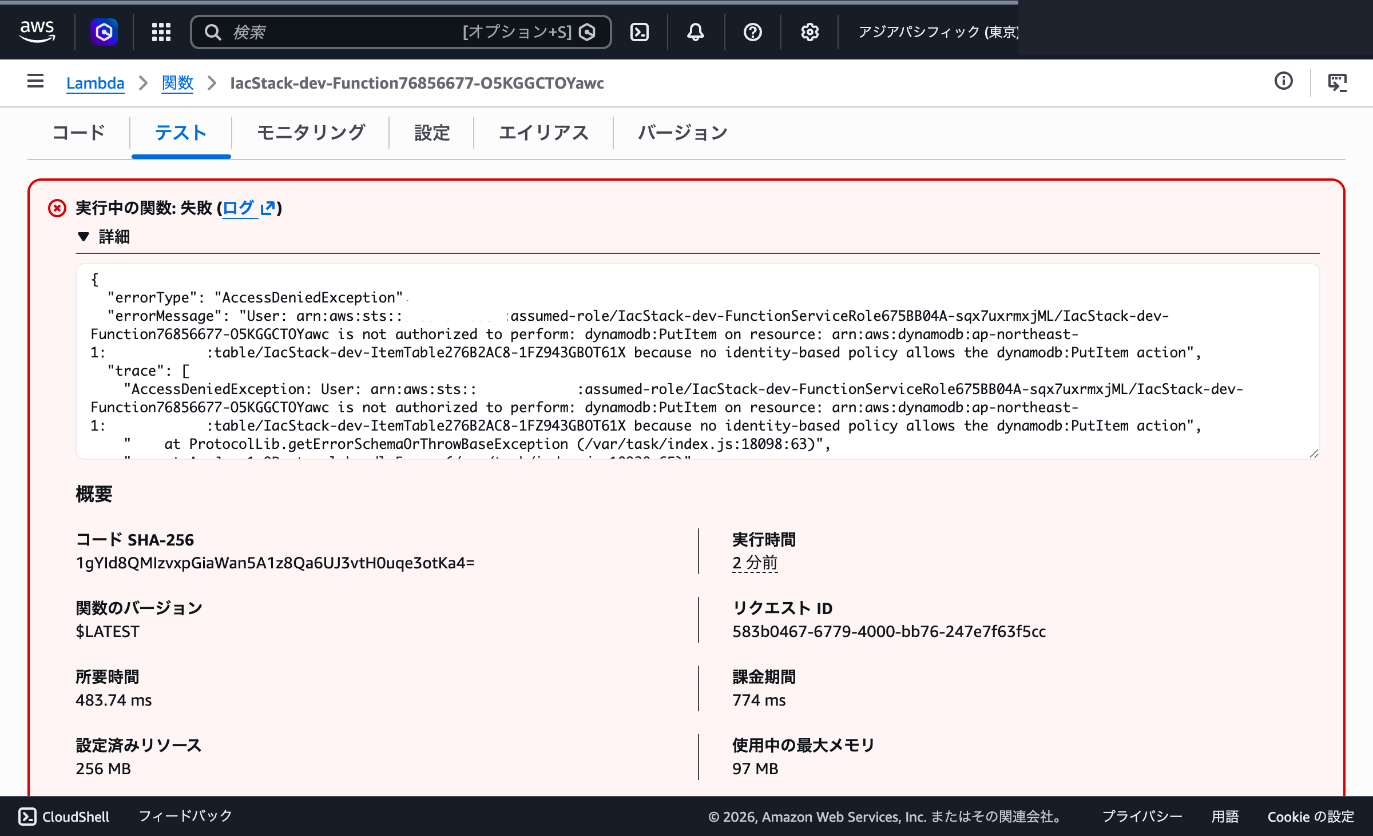Click the purple Amazon Q icon
The image size is (1373, 836).
point(104,32)
